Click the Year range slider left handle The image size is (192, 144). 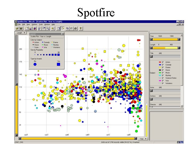pyautogui.click(x=151, y=39)
